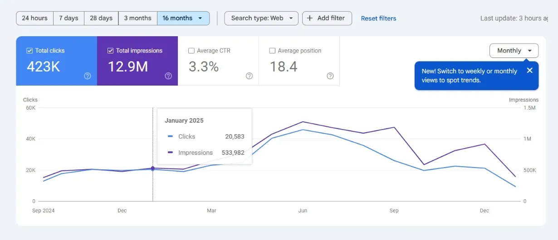Open the Monthly granularity dropdown
The image size is (558, 240).
point(514,51)
